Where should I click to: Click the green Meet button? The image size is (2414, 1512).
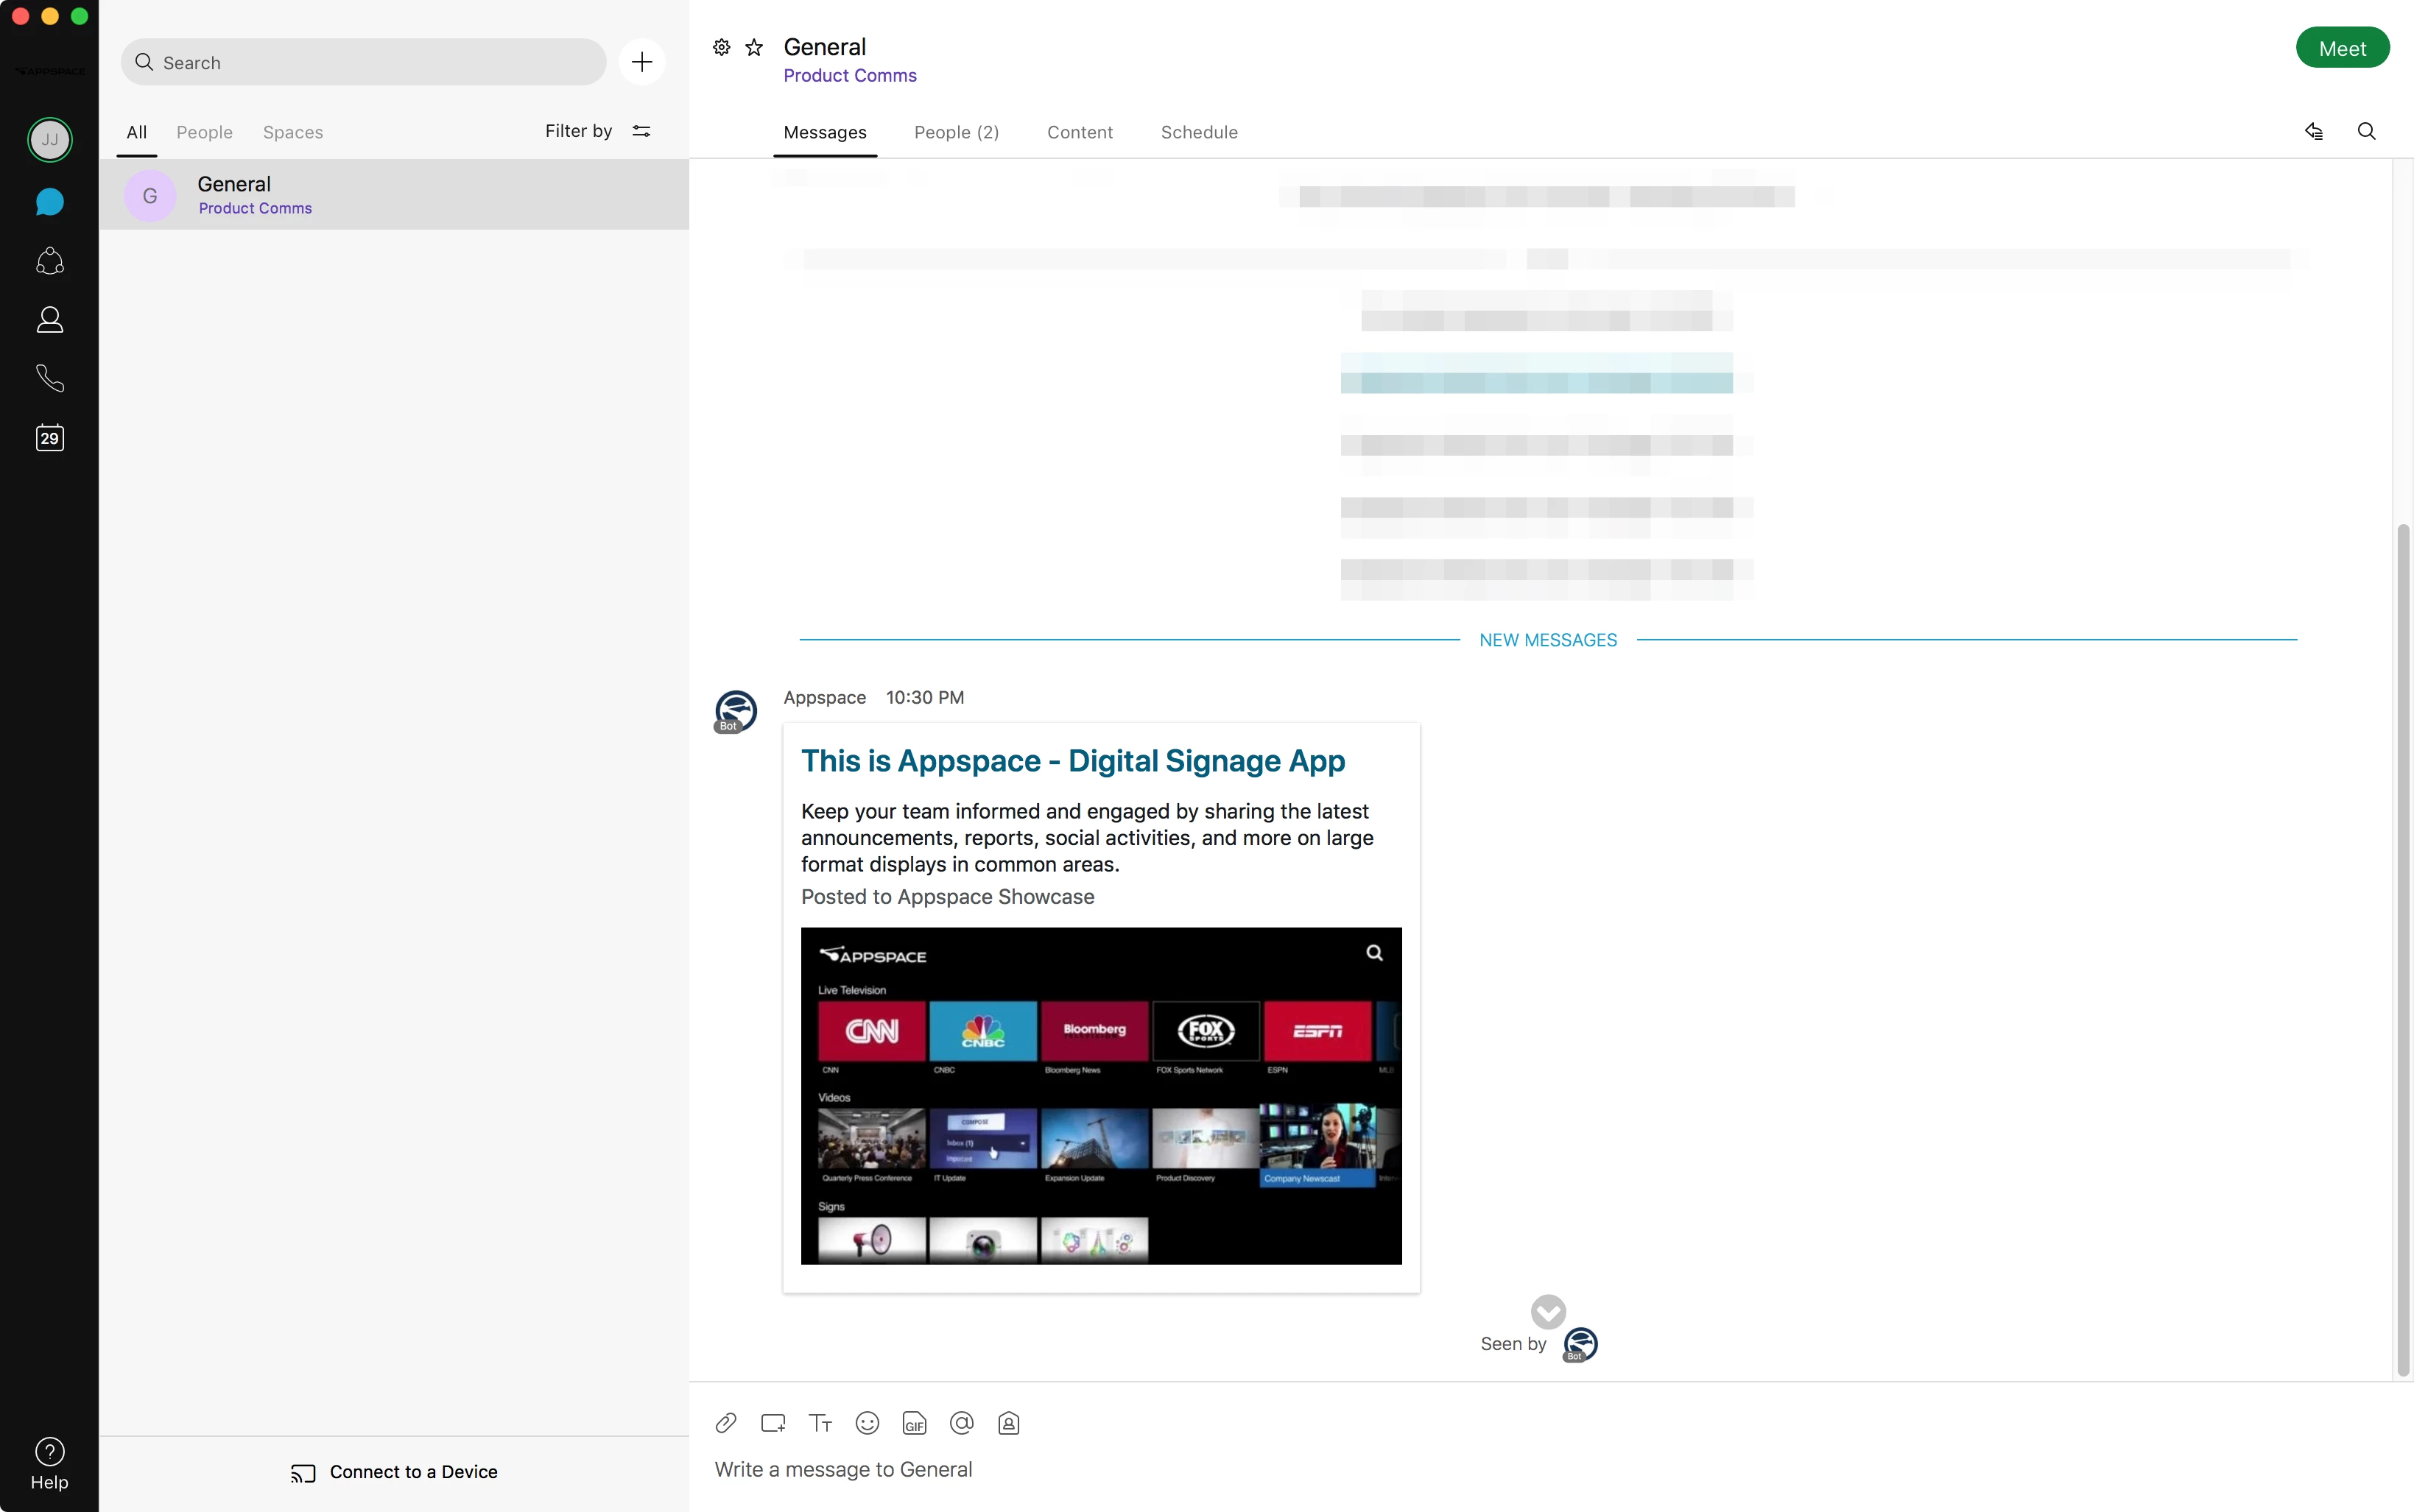click(x=2341, y=48)
